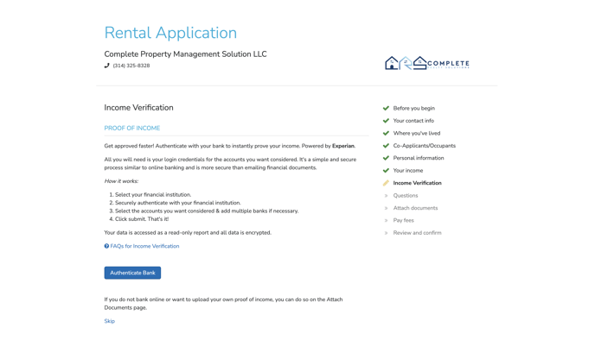The height and width of the screenshot is (340, 595).
Task: Open the Co-Applicants/Occupants step
Action: click(x=425, y=146)
